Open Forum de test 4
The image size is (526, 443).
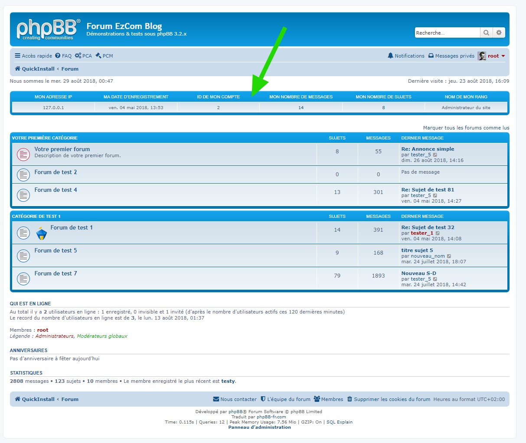56,190
